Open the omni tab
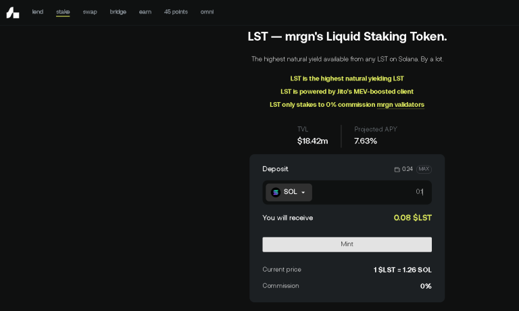Viewport: 519px width, 311px height. click(x=207, y=11)
